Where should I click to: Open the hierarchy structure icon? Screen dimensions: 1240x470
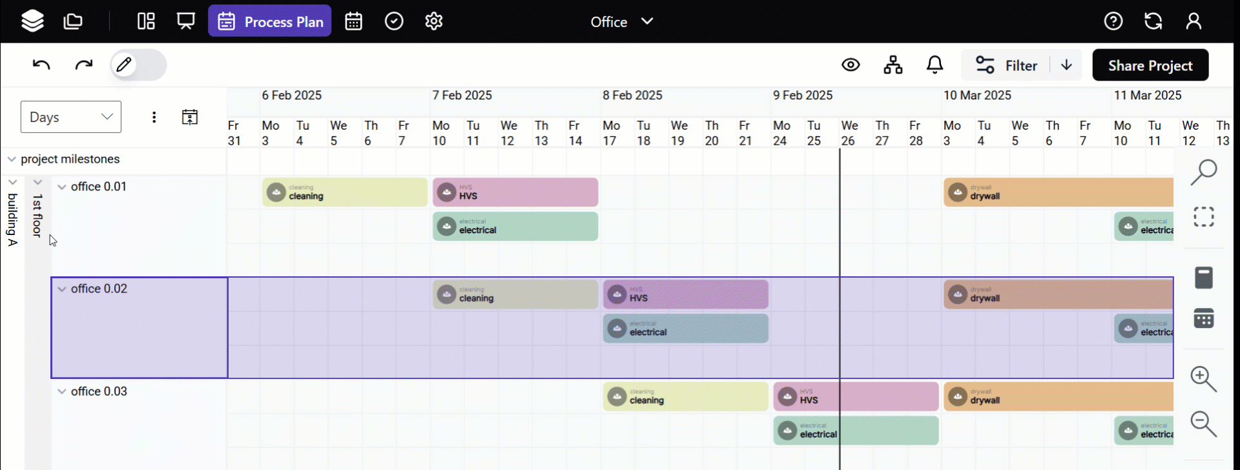[x=893, y=65]
